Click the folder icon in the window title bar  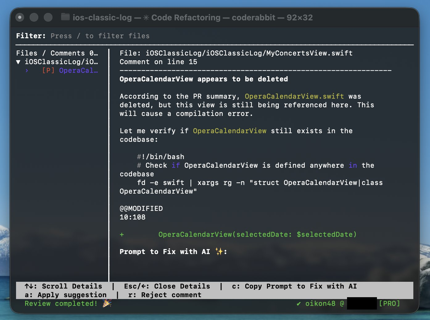click(x=65, y=17)
